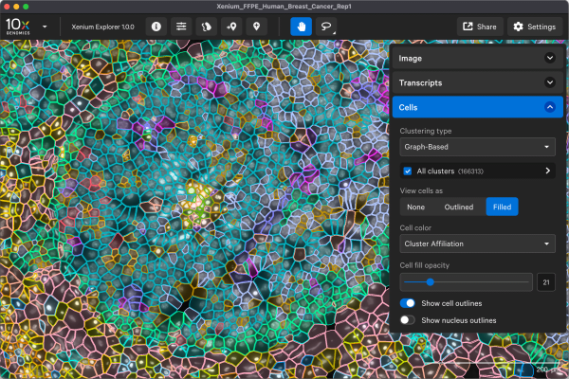Viewport: 569px width, 379px height.
Task: Select the lasso selection tool
Action: click(327, 27)
